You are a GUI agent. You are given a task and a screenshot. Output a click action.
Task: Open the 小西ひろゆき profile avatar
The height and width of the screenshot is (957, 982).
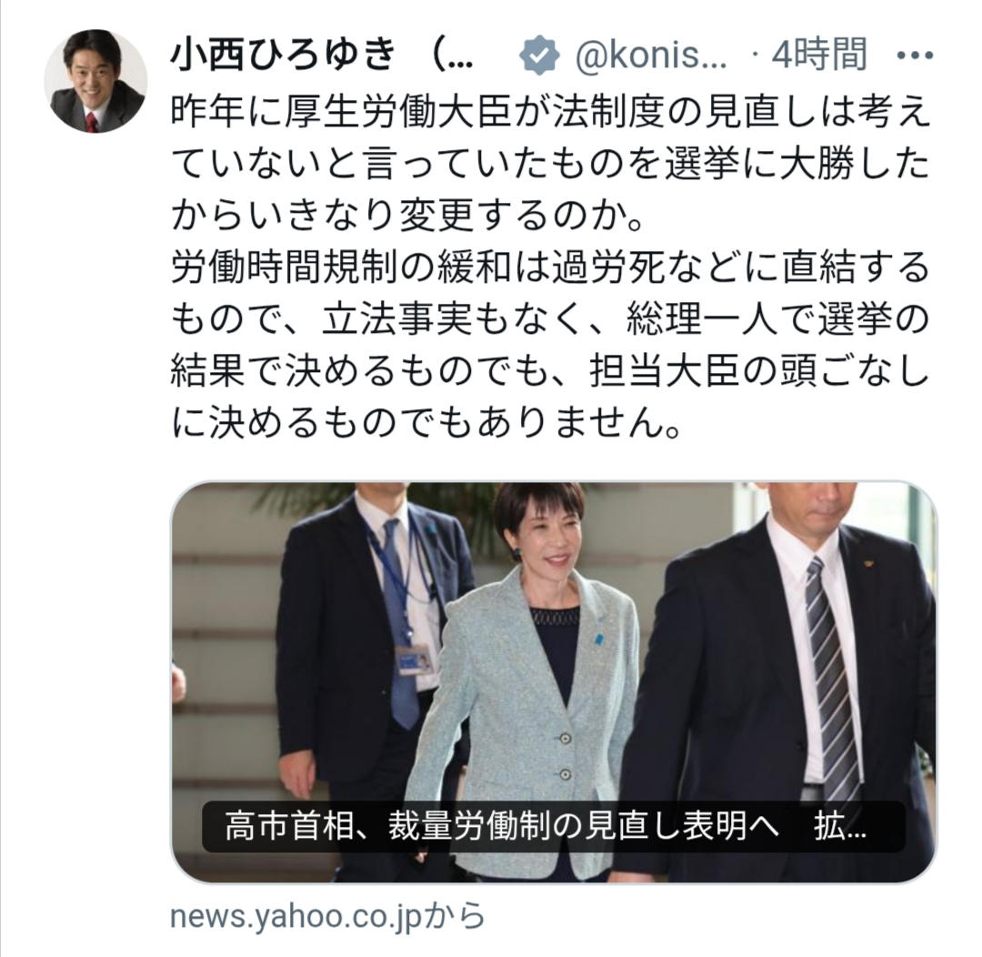(x=95, y=81)
